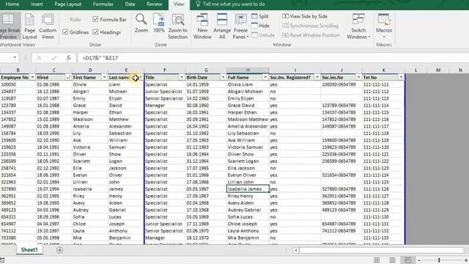Screen dimensions: 469x264
Task: Select the Sheet1 tab
Action: 29,250
